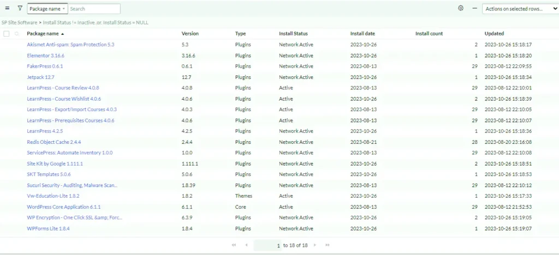559x255 pixels.
Task: Open Elementor 3.16.6 record
Action: coord(46,56)
